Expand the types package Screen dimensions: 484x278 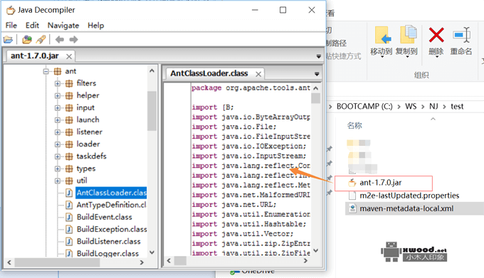click(x=58, y=169)
